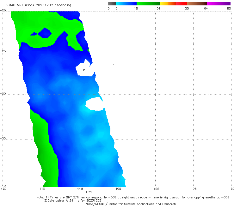Click the color scale label '50'
This screenshot has height=206, width=234.
pos(187,8)
